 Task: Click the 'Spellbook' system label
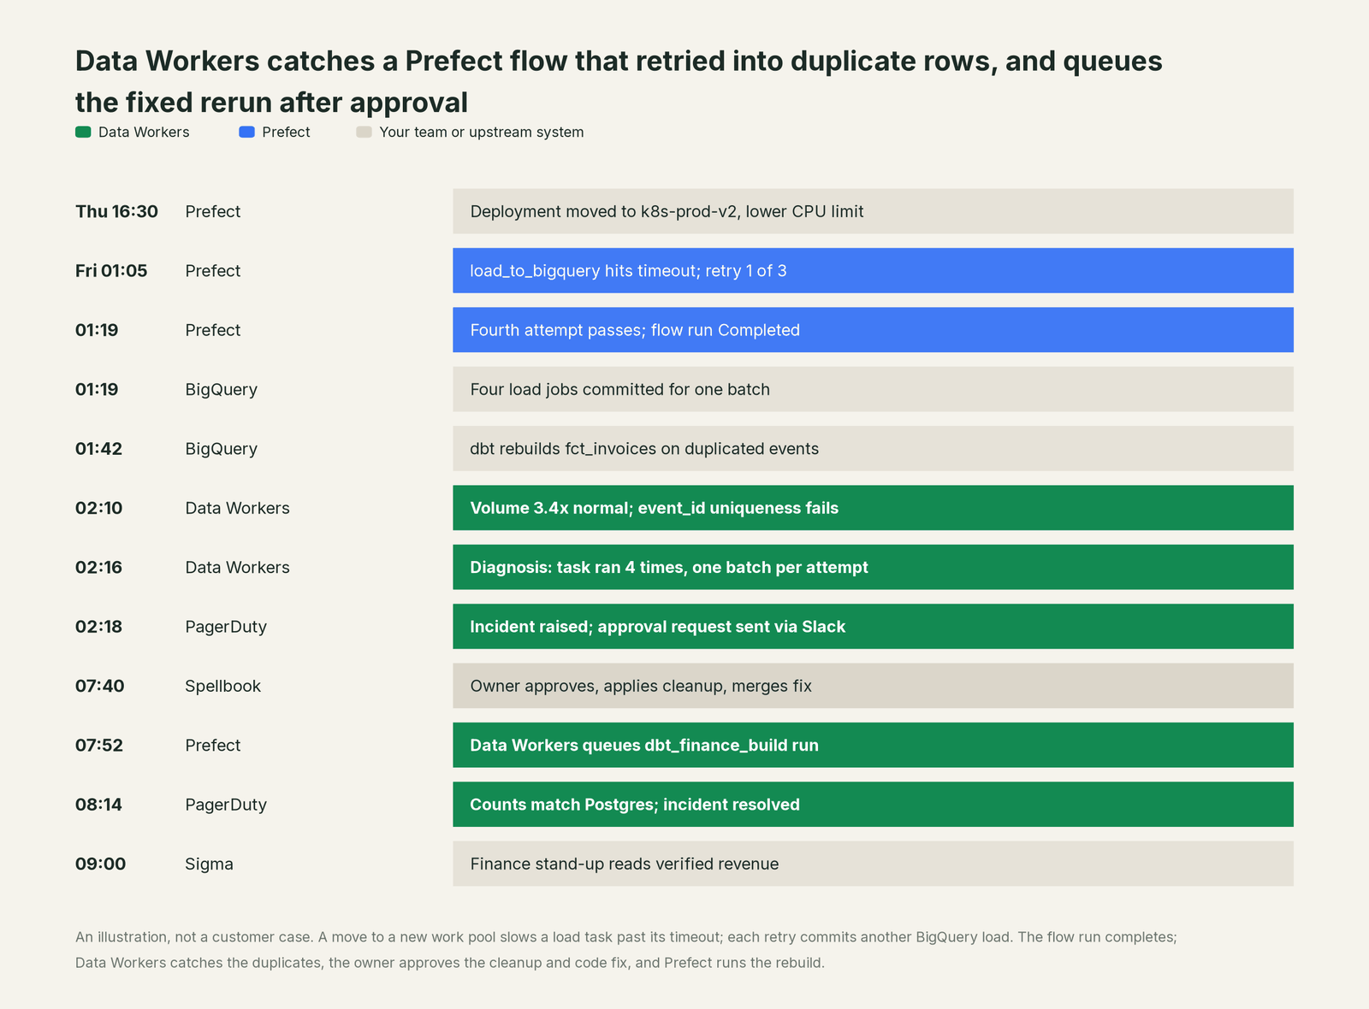[x=222, y=686]
